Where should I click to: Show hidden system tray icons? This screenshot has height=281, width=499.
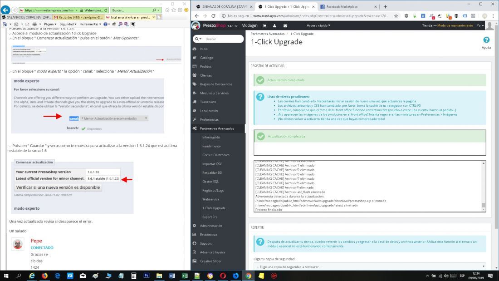[x=427, y=276]
